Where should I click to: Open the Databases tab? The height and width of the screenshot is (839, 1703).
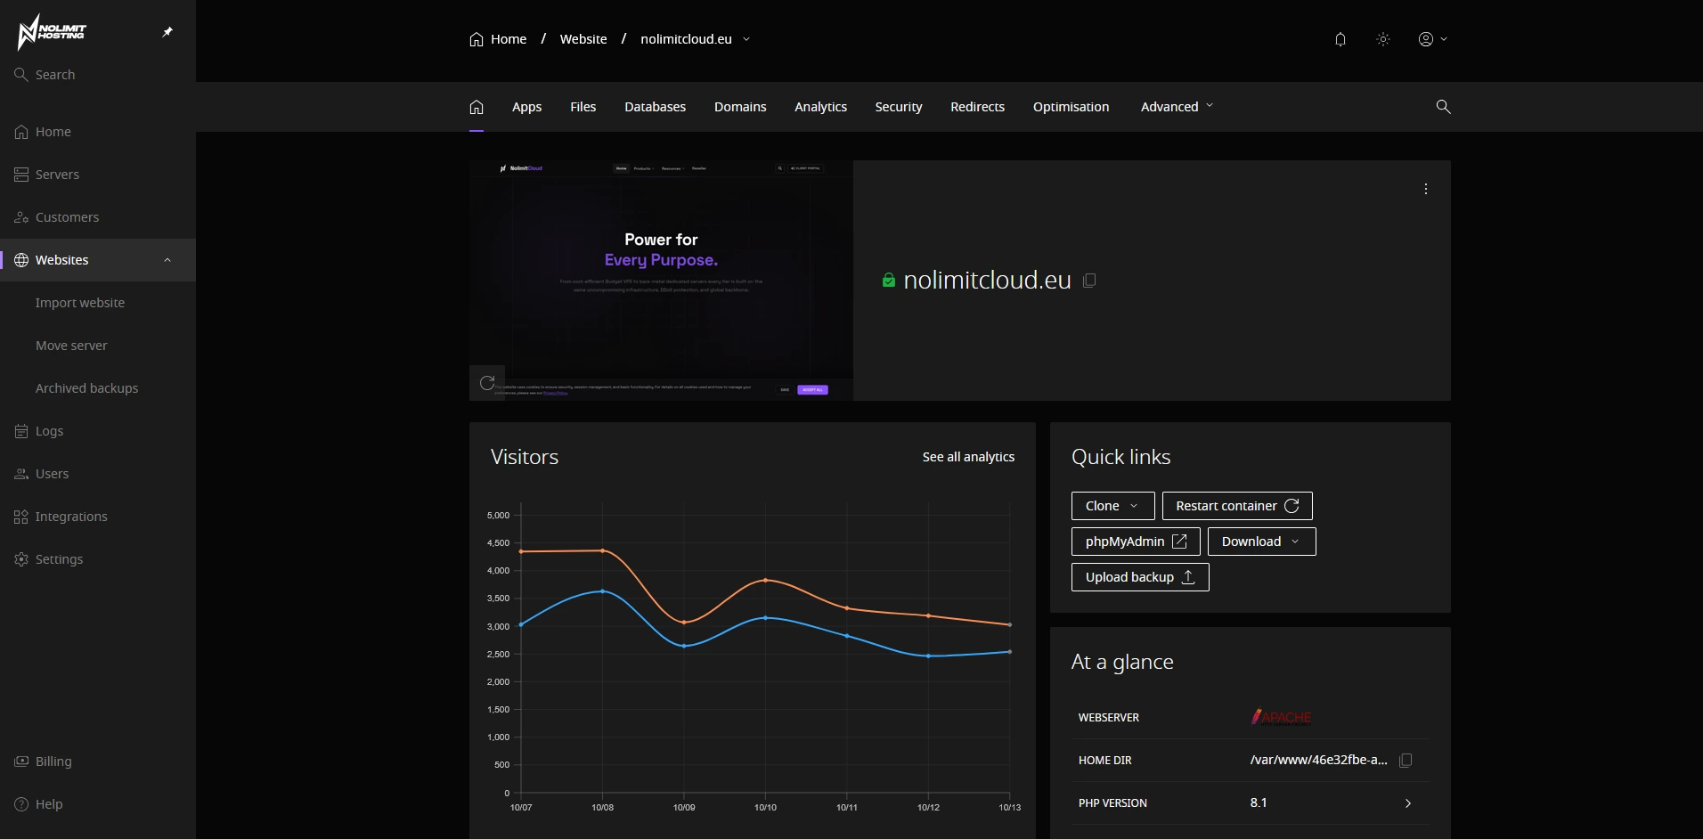click(655, 107)
